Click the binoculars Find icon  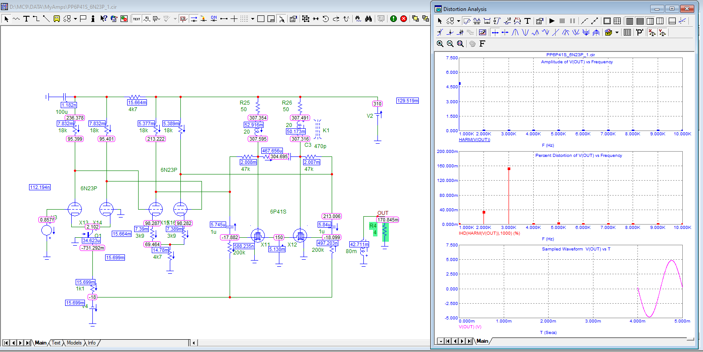368,18
